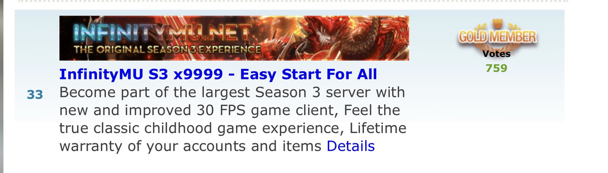608x173 pixels.
Task: Click the "warranty of your accounts" text line
Action: [x=191, y=146]
